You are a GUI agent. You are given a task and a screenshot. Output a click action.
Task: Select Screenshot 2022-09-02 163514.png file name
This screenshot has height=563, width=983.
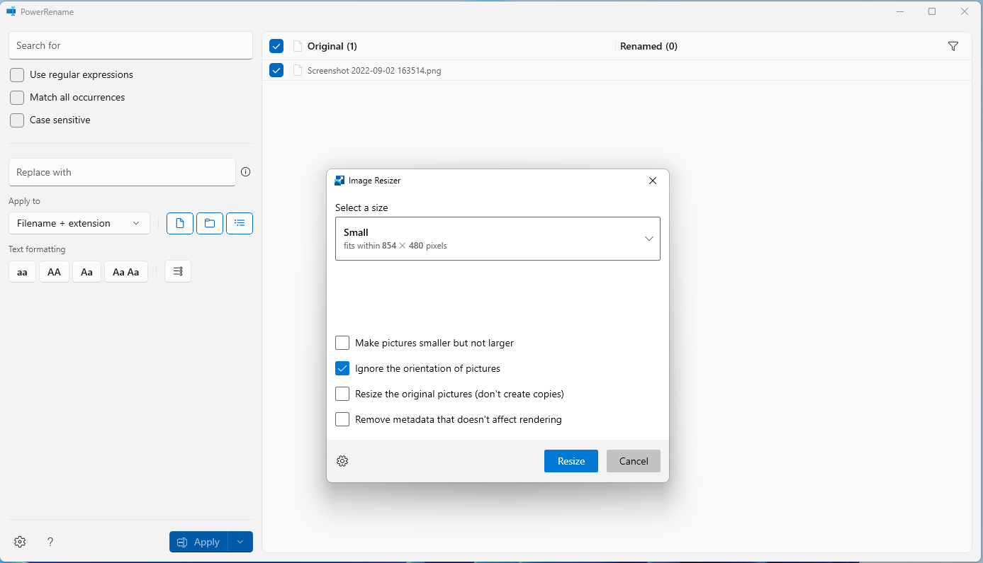[x=374, y=71]
